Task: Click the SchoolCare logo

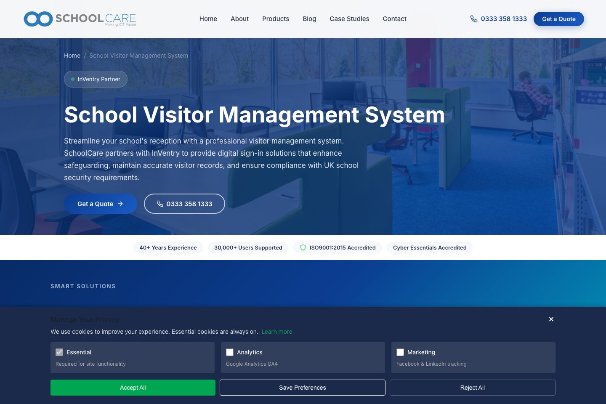Action: 80,19
